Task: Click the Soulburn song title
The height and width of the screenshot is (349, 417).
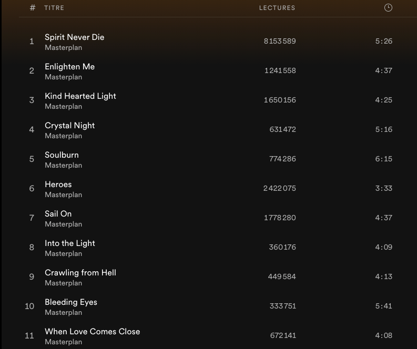Action: (62, 155)
